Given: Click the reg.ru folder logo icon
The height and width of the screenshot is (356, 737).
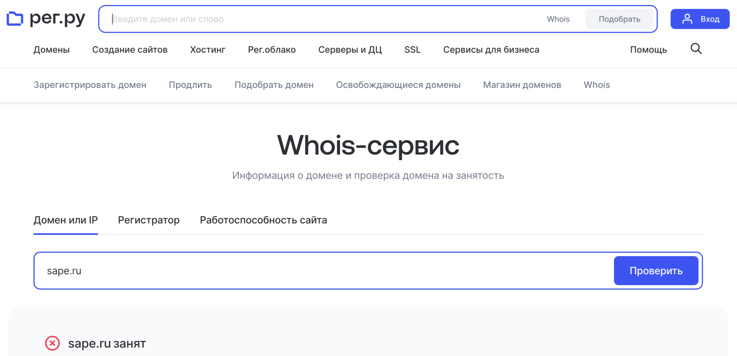Looking at the screenshot, I should (x=15, y=19).
